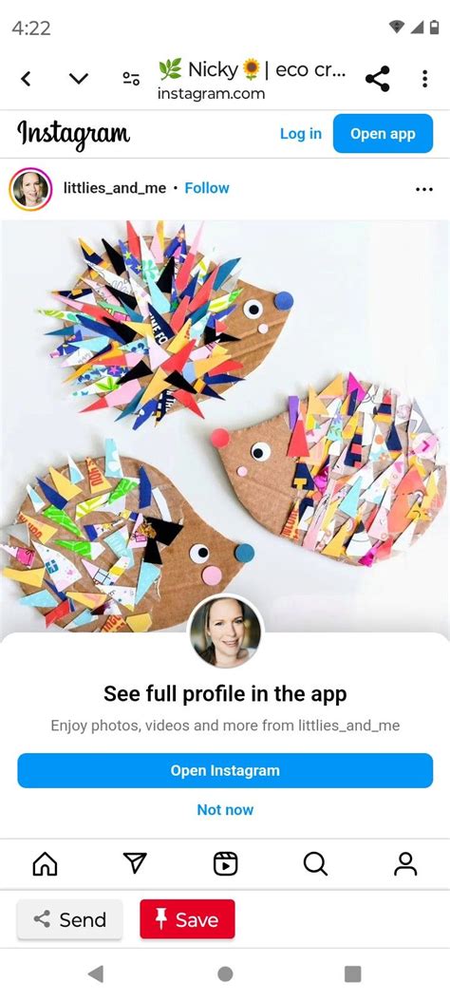Open the Instagram direct messages paper plane icon
The height and width of the screenshot is (1000, 450).
tap(135, 863)
